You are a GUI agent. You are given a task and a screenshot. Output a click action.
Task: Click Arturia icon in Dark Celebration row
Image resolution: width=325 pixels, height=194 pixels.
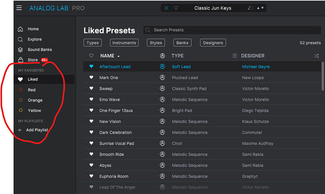coord(162,132)
